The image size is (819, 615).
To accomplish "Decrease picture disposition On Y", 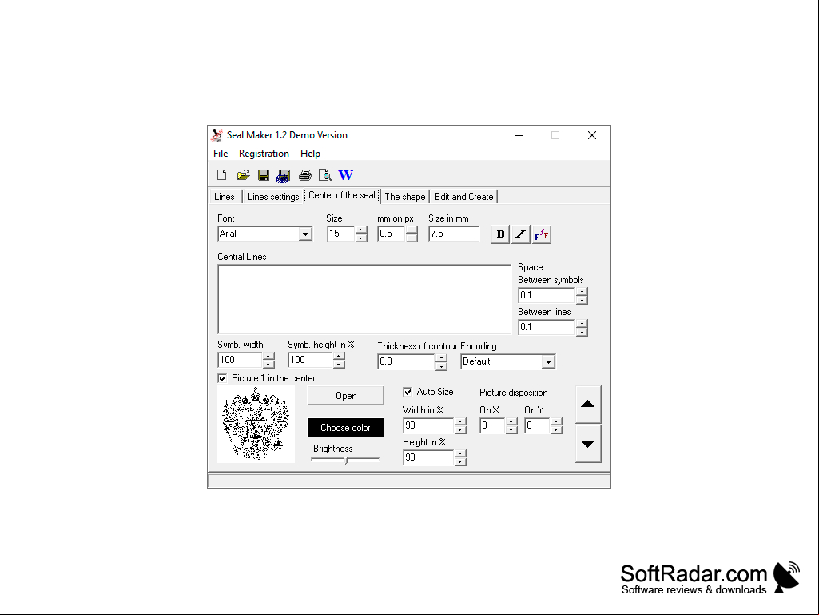I will [556, 430].
